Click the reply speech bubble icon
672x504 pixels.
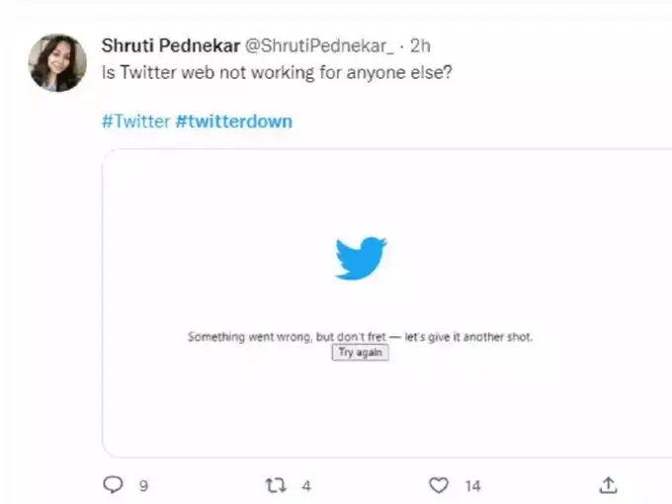(115, 484)
